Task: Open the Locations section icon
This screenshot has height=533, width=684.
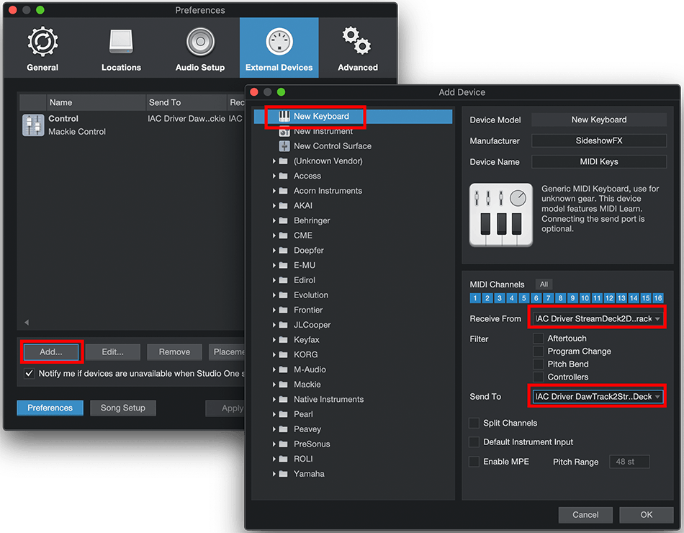Action: click(120, 42)
